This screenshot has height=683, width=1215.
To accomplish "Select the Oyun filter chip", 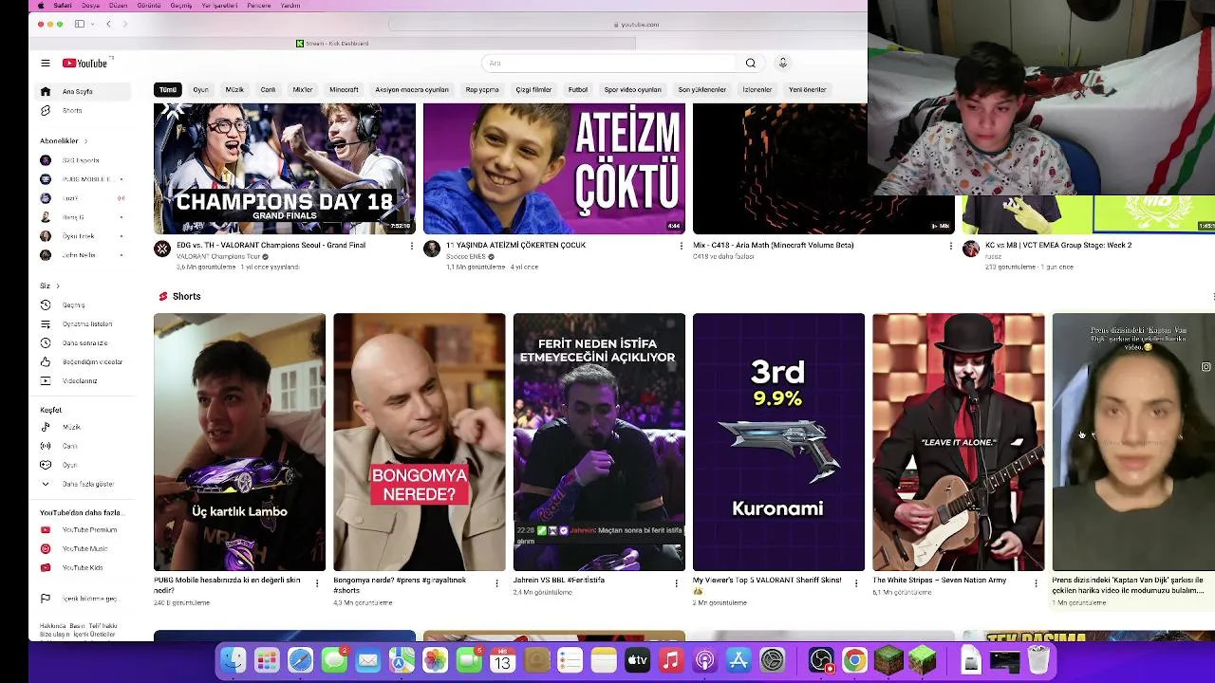I will pos(200,90).
